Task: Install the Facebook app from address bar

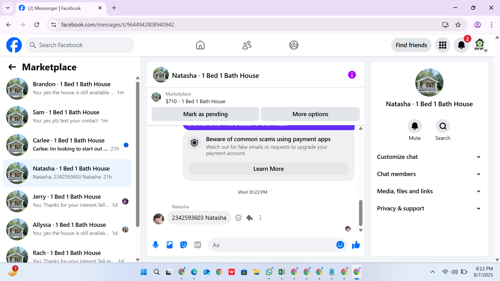Action: [x=445, y=25]
